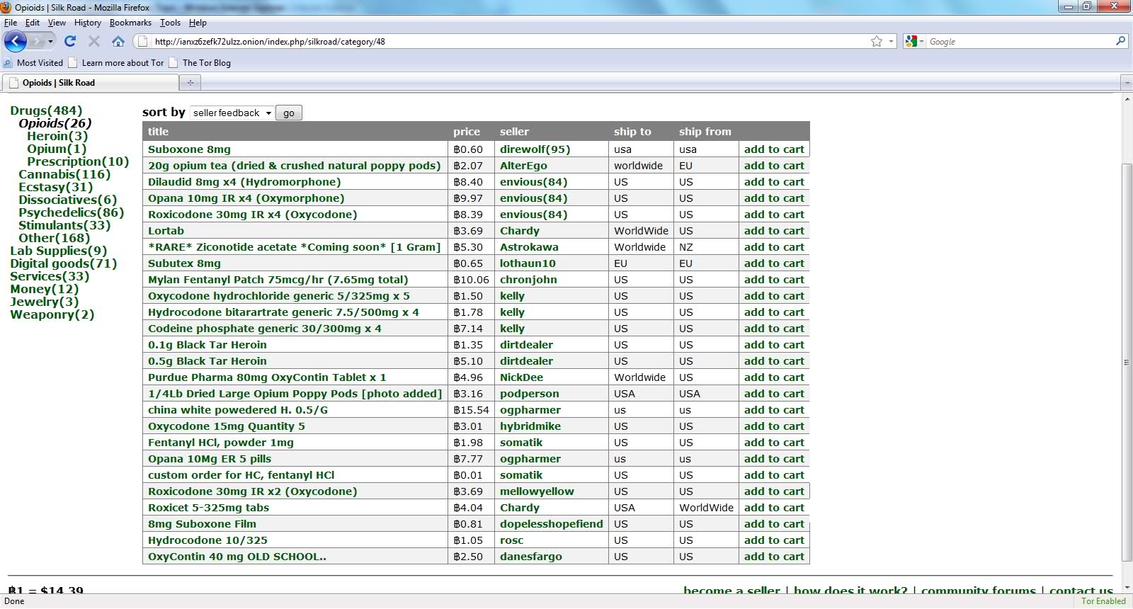Viewport: 1133px width, 609px height.
Task: Click the Tor Enabled status indicator
Action: 1103,601
